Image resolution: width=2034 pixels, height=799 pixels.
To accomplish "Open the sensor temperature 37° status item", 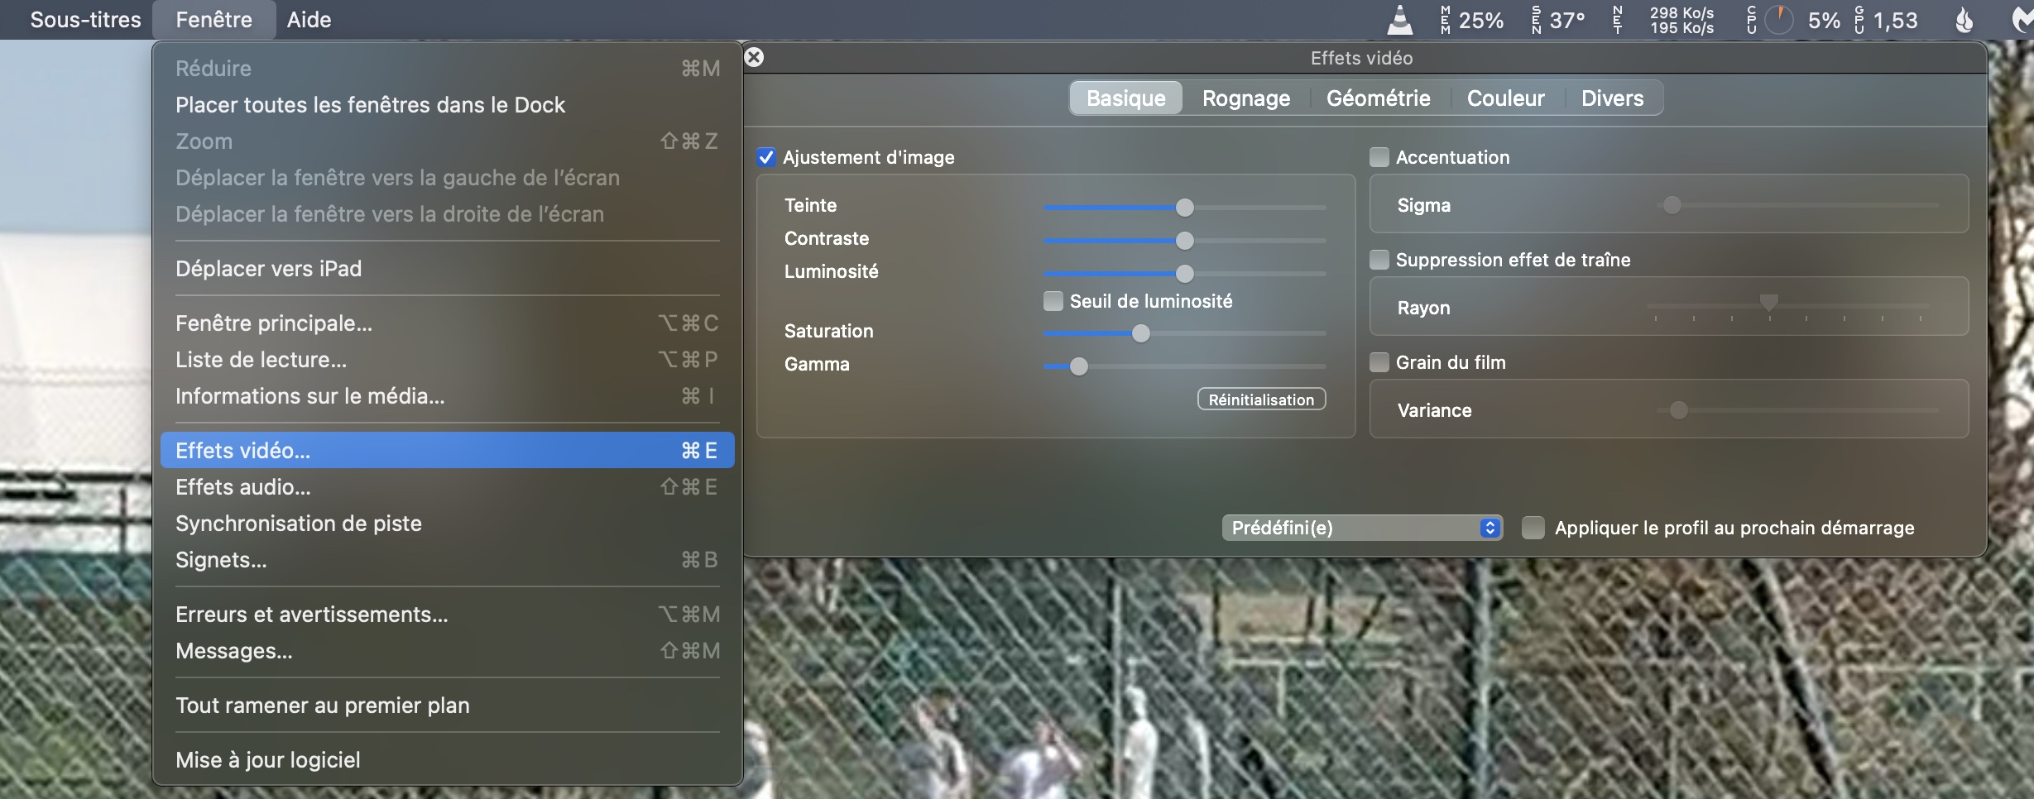I will click(x=1558, y=20).
